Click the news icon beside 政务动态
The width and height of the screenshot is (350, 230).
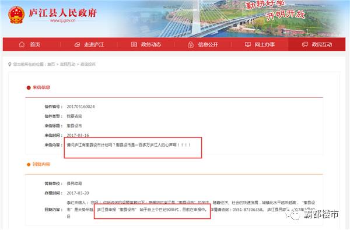(134, 45)
